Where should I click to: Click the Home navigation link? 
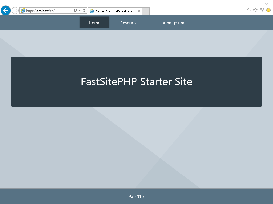coord(94,22)
